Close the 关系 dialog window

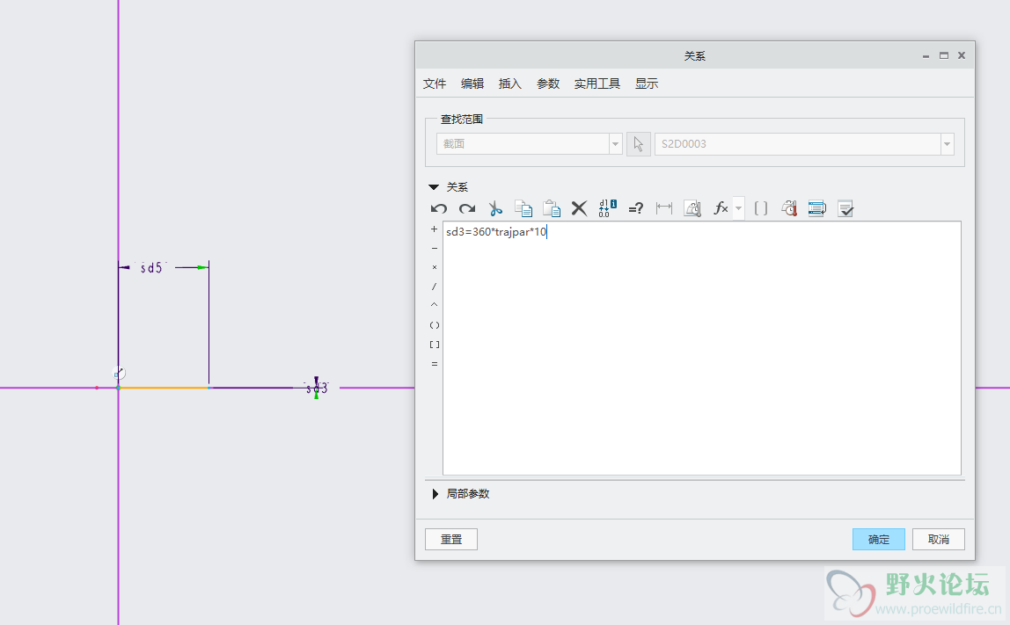click(962, 55)
